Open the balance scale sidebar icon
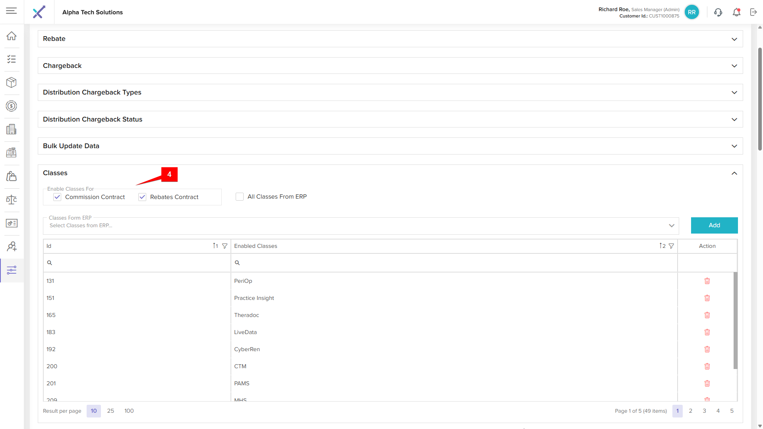This screenshot has height=429, width=763. point(12,199)
